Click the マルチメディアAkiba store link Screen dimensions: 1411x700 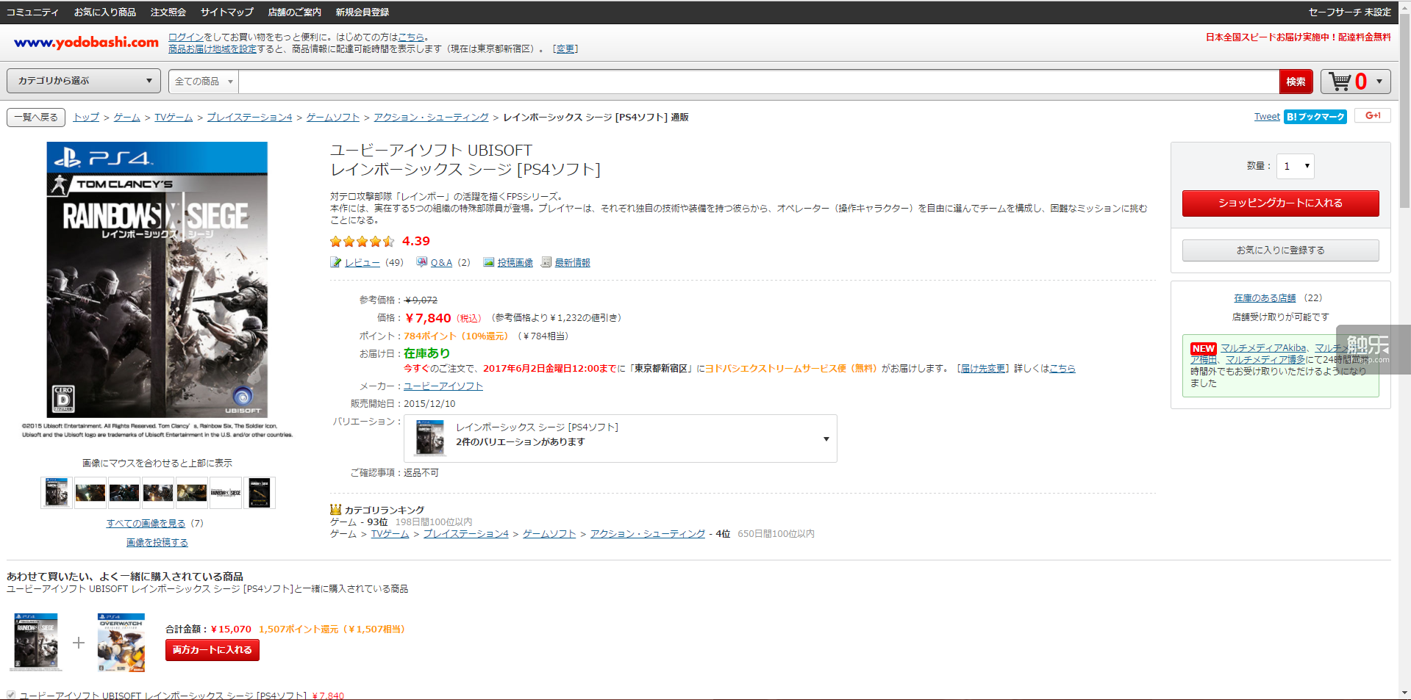coord(1263,347)
